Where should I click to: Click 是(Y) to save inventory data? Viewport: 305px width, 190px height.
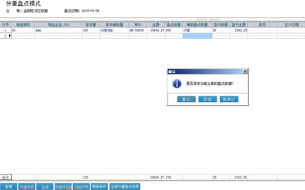[186, 99]
